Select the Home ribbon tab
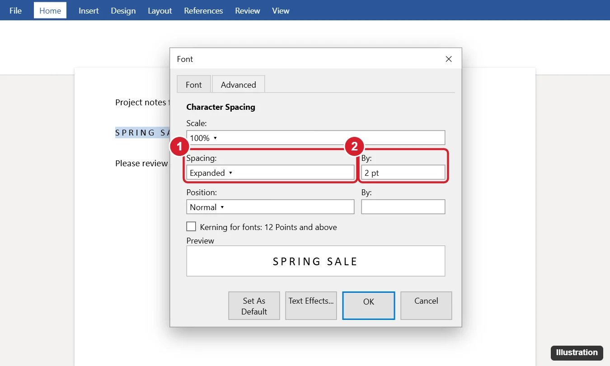The height and width of the screenshot is (366, 610). click(50, 10)
